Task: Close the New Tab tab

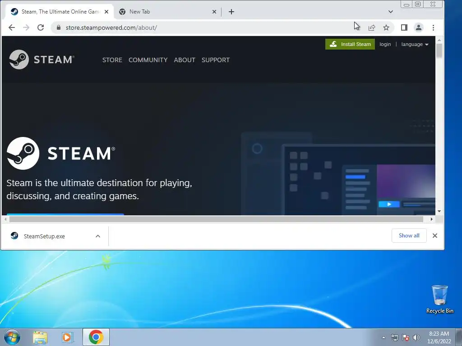Action: (214, 12)
